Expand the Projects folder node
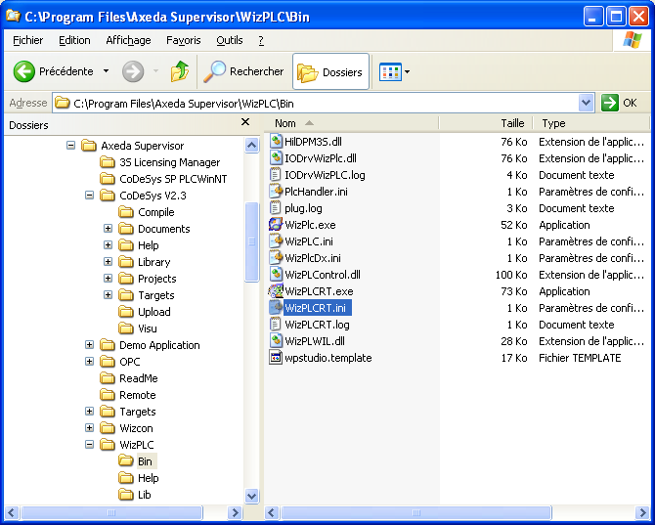The image size is (655, 525). coord(108,279)
